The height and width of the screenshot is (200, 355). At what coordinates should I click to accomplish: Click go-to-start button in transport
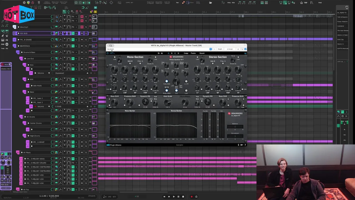tap(164, 197)
